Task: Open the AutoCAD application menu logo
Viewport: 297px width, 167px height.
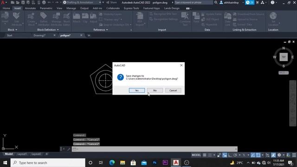Action: coord(3,2)
